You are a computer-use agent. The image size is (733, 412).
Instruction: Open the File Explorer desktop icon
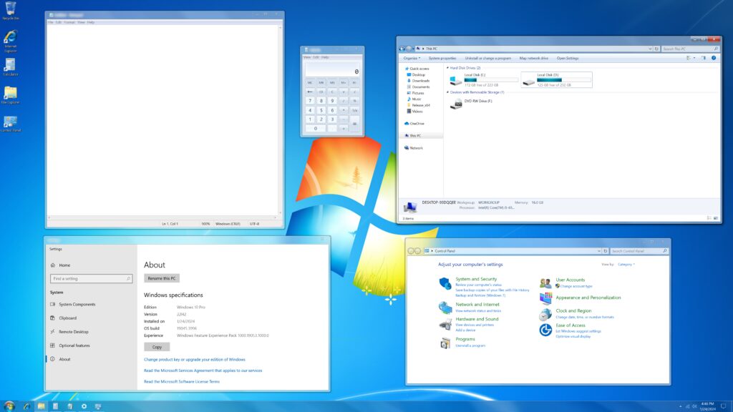coord(10,95)
